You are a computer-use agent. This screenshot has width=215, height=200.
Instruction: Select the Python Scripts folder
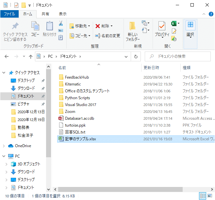(77, 98)
